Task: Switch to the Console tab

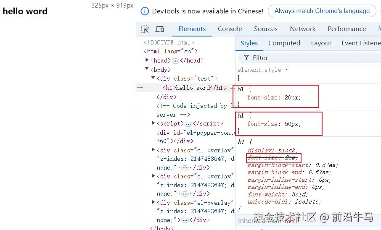Action: (230, 29)
